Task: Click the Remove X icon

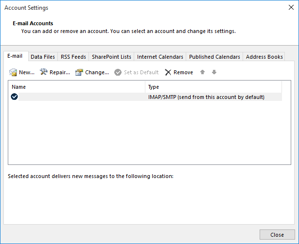Action: pyautogui.click(x=168, y=72)
